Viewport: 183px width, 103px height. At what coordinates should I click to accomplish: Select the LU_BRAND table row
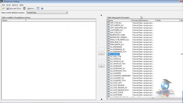pyautogui.click(x=115, y=54)
